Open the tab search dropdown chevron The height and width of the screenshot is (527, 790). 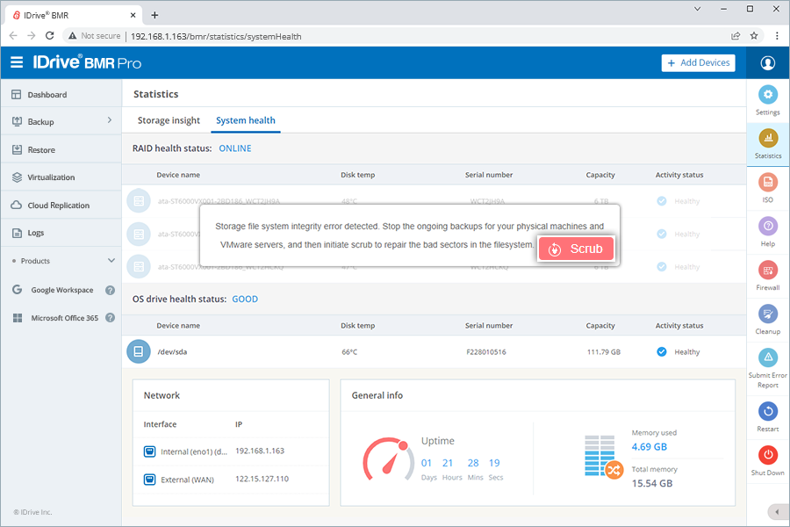(x=697, y=9)
